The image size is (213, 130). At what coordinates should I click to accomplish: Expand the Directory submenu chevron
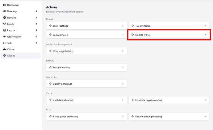click(x=36, y=11)
